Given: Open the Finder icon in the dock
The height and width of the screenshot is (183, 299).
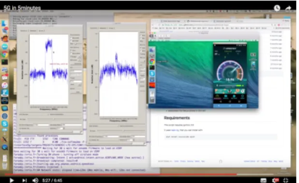Looking at the screenshot, I should coord(4,23).
